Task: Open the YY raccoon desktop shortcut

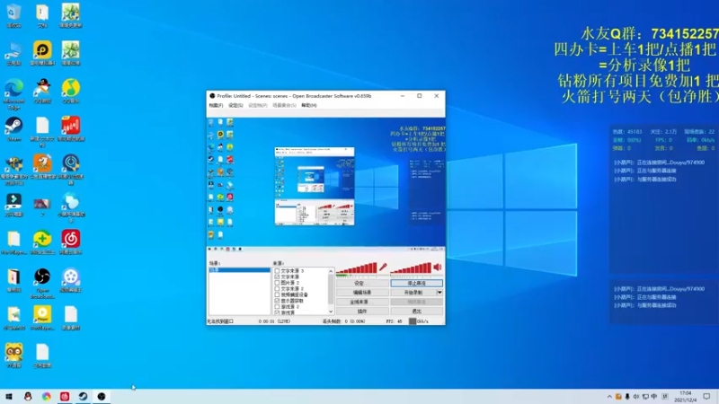Action: pyautogui.click(x=13, y=356)
